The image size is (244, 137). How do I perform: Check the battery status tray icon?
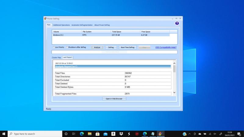(205, 134)
